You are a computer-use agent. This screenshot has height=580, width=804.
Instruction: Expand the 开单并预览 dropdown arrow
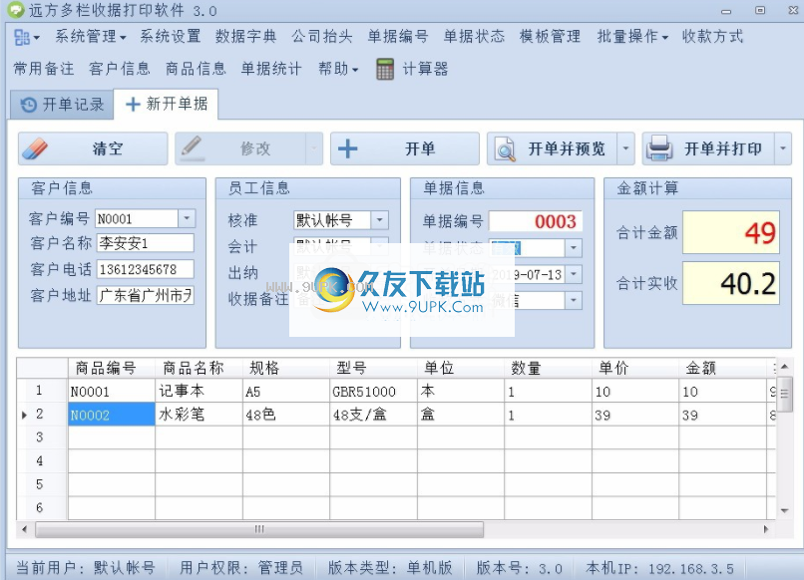tap(625, 148)
